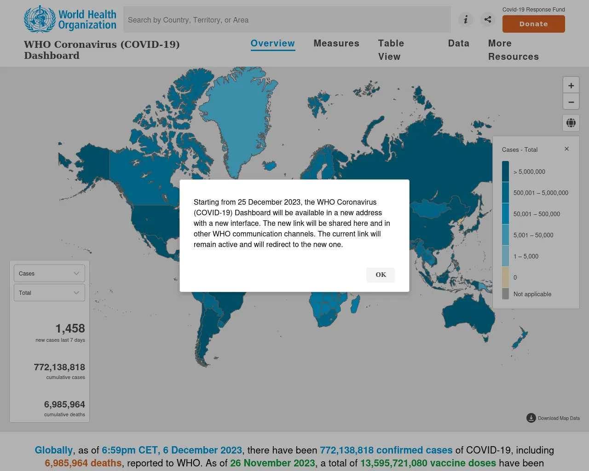Click the share icon button

click(488, 19)
